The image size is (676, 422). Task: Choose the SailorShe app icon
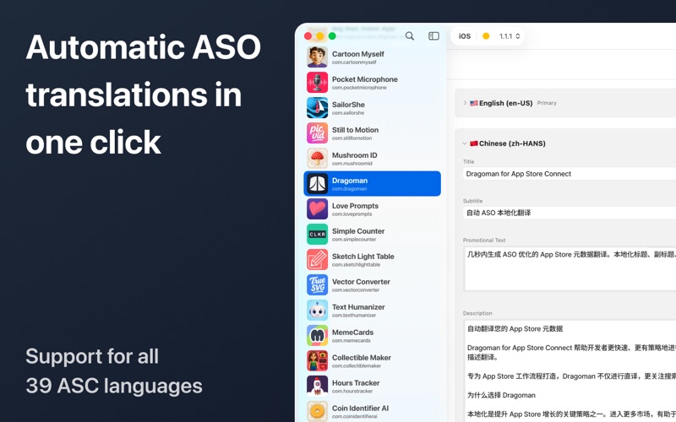coord(318,108)
